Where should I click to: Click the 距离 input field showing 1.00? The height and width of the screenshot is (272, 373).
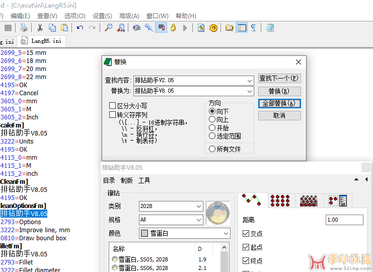344,220
